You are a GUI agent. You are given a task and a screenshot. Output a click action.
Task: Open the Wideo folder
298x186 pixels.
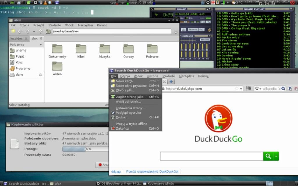pos(57,68)
